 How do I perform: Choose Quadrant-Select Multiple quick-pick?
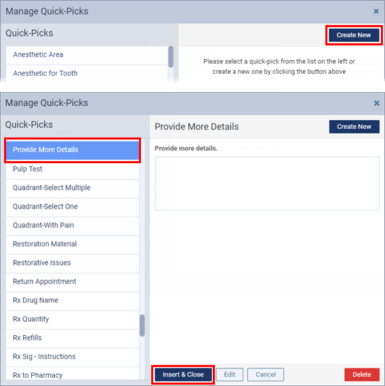(73, 188)
